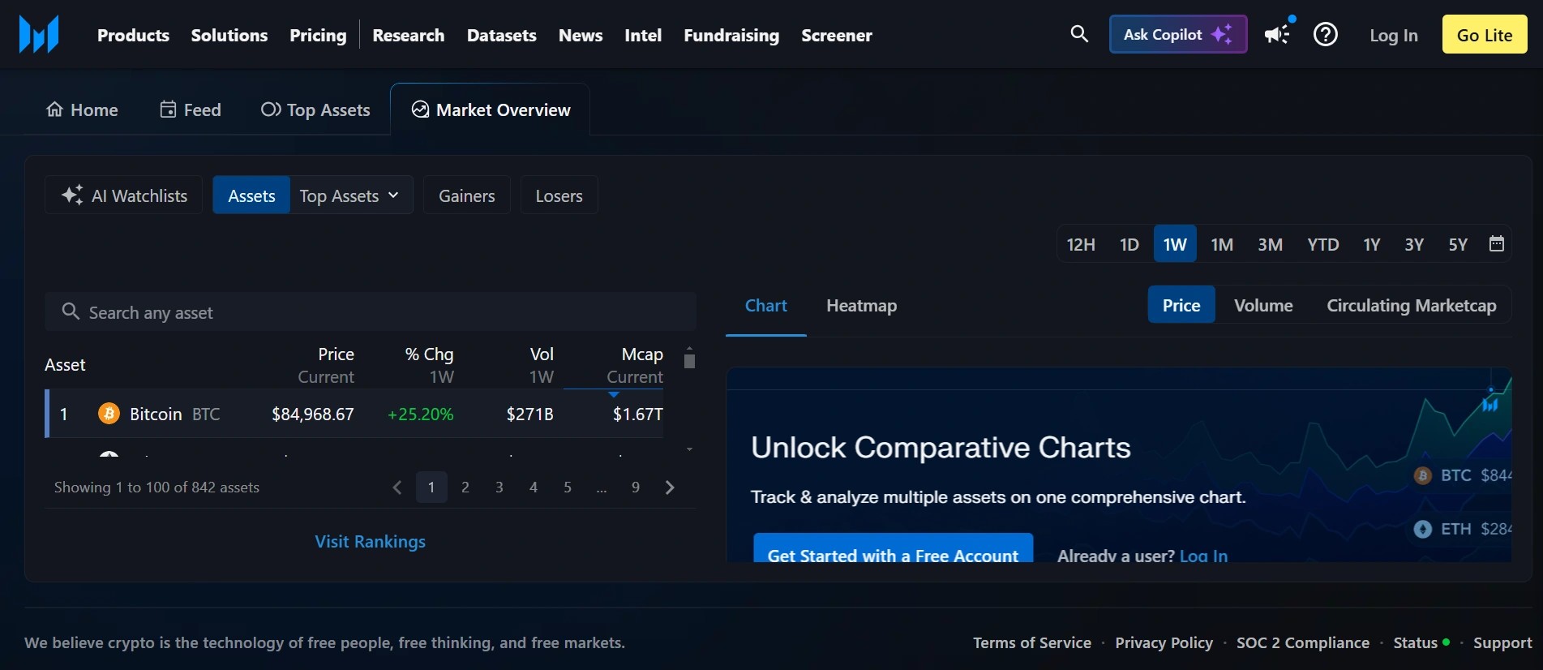Open the search magnifier icon in header
Viewport: 1543px width, 670px height.
point(1078,34)
